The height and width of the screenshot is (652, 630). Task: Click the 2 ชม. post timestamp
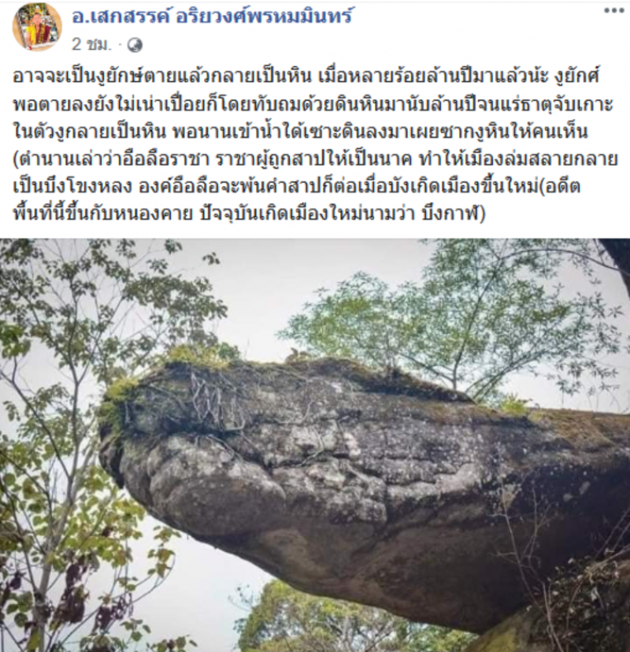click(x=91, y=45)
